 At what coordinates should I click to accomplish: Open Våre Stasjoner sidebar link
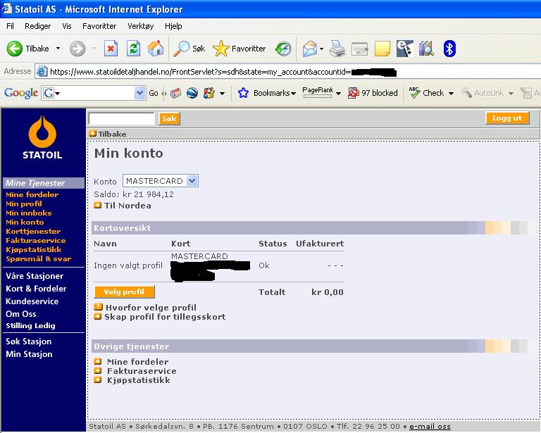(35, 276)
